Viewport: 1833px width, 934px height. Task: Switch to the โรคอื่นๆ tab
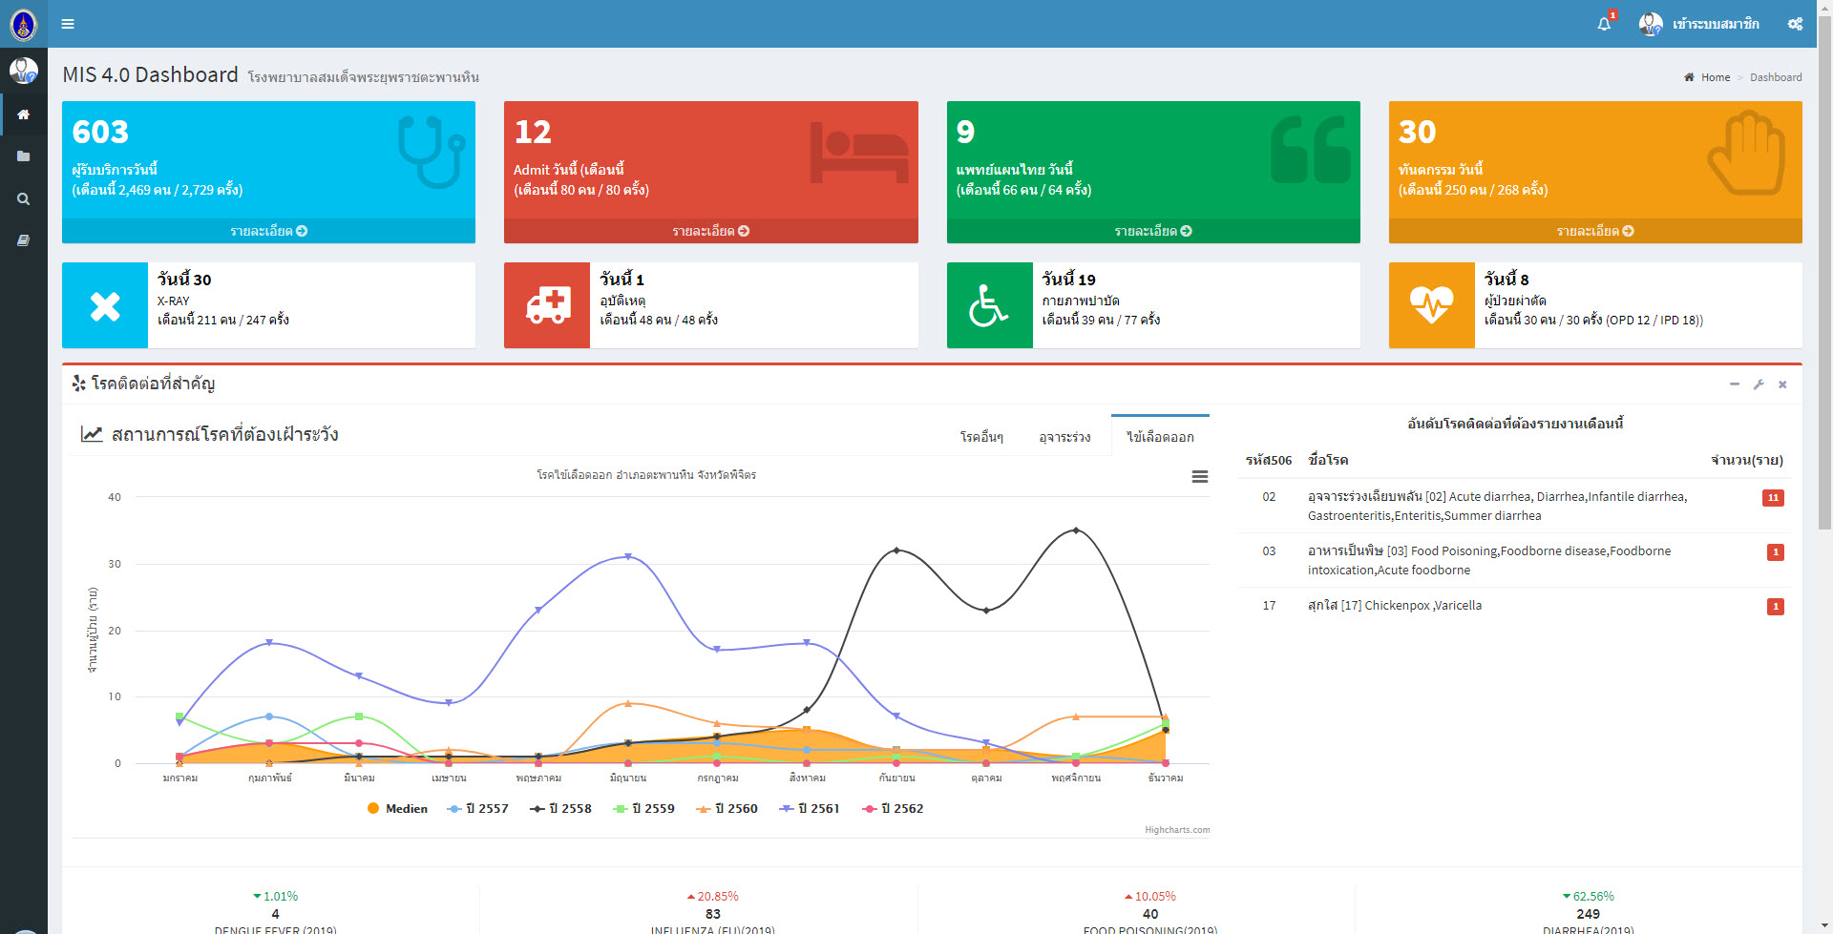[981, 437]
